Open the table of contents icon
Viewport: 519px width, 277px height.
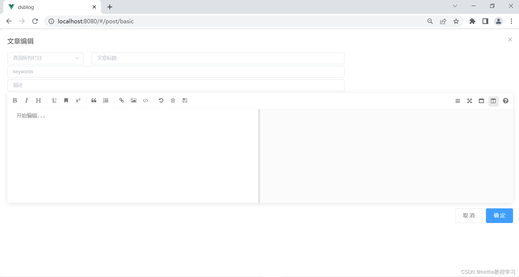pyautogui.click(x=458, y=101)
